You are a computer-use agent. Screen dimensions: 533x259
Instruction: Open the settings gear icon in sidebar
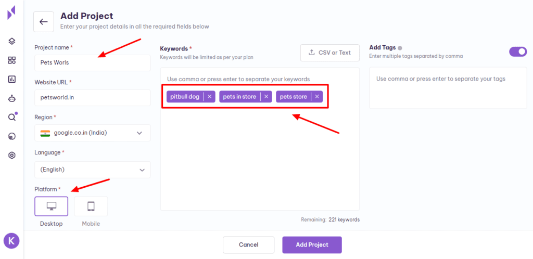pyautogui.click(x=12, y=155)
